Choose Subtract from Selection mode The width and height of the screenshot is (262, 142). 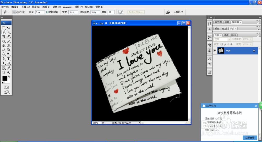click(20, 12)
